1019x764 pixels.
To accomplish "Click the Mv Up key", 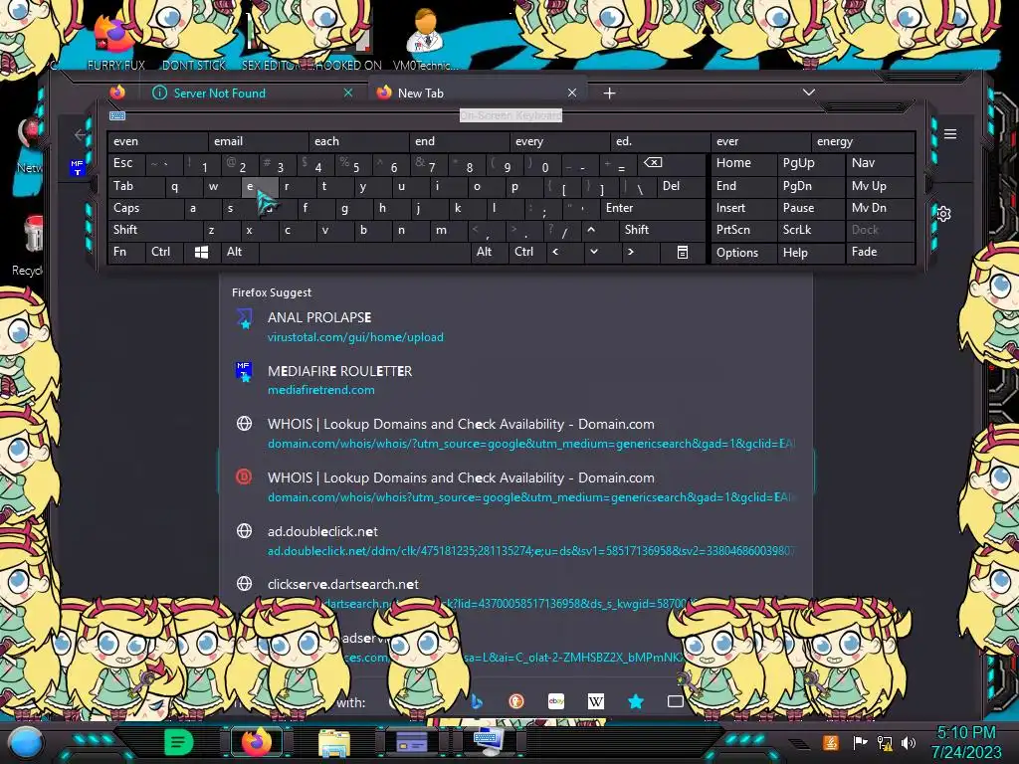I will (880, 186).
